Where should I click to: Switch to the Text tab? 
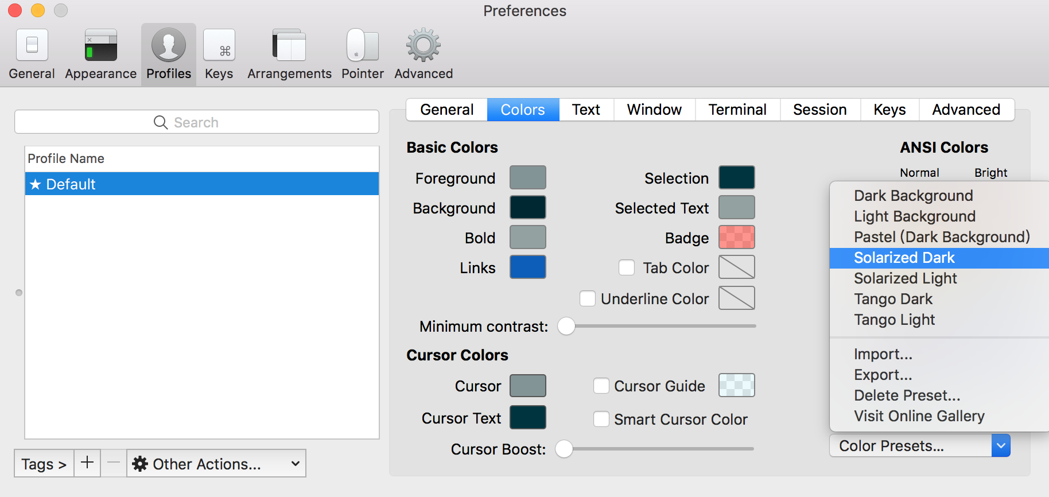[x=586, y=110]
